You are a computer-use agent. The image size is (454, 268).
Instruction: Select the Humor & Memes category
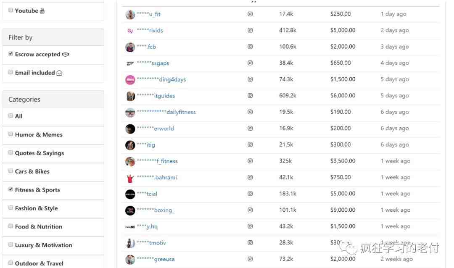pyautogui.click(x=11, y=134)
